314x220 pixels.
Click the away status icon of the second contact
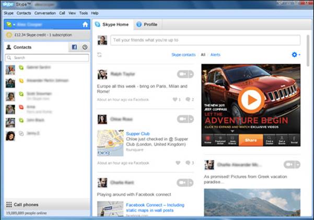(21, 81)
